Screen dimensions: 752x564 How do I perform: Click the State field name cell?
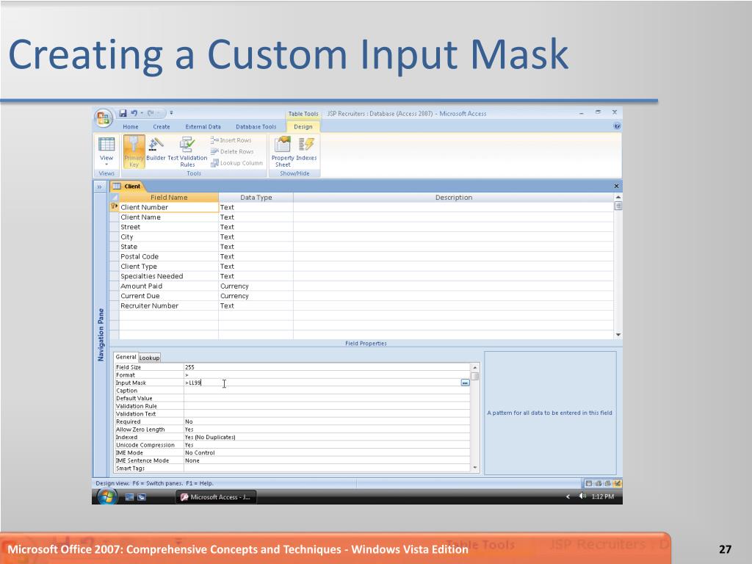pyautogui.click(x=168, y=247)
